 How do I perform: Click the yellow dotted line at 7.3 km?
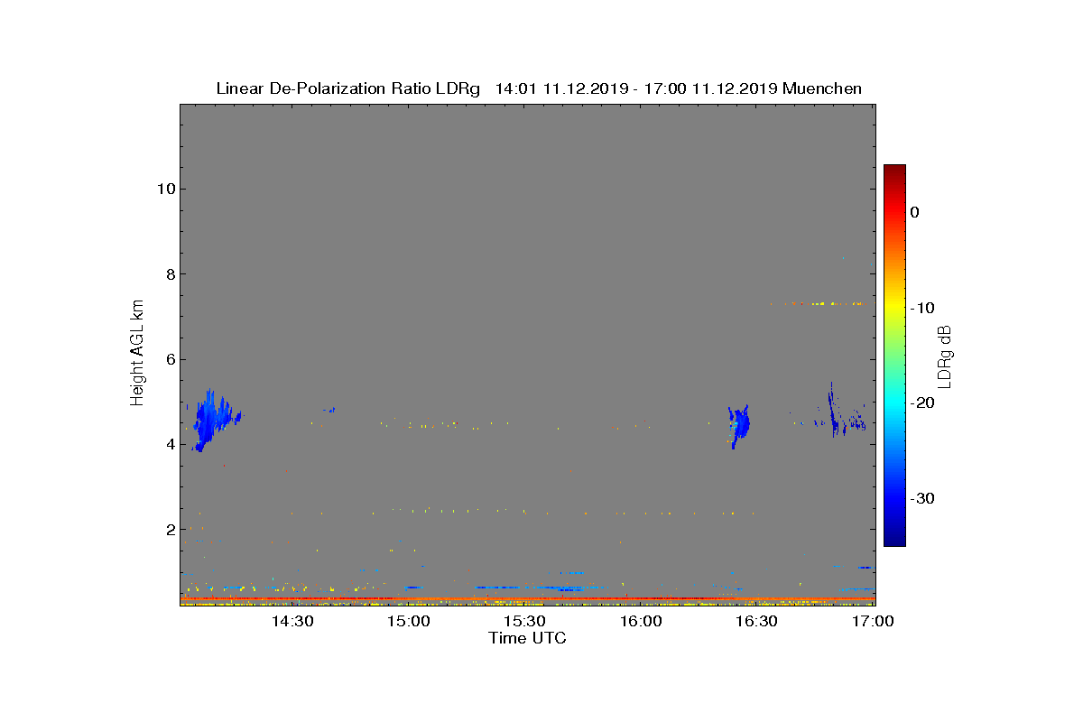(817, 303)
